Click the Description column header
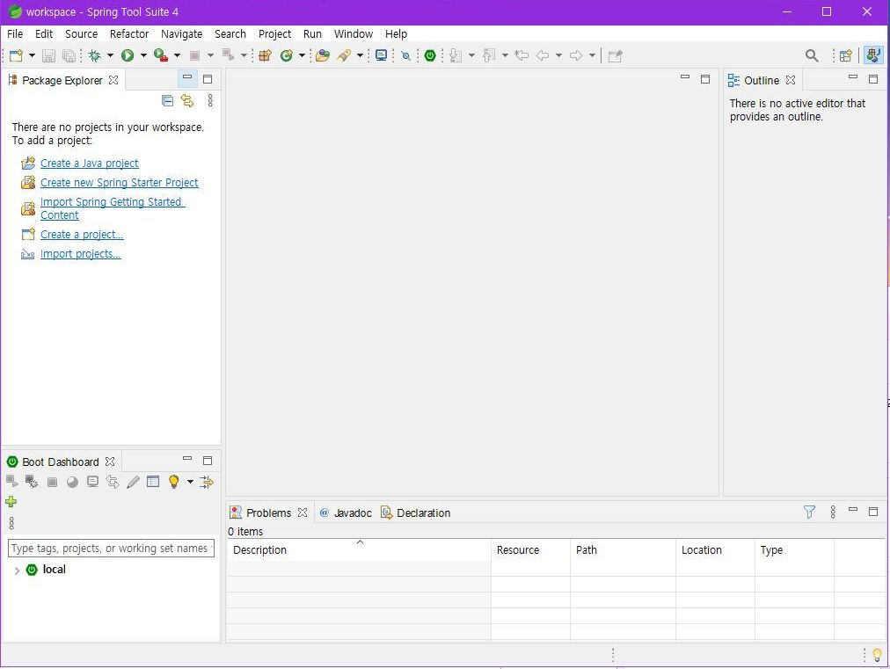 point(359,549)
